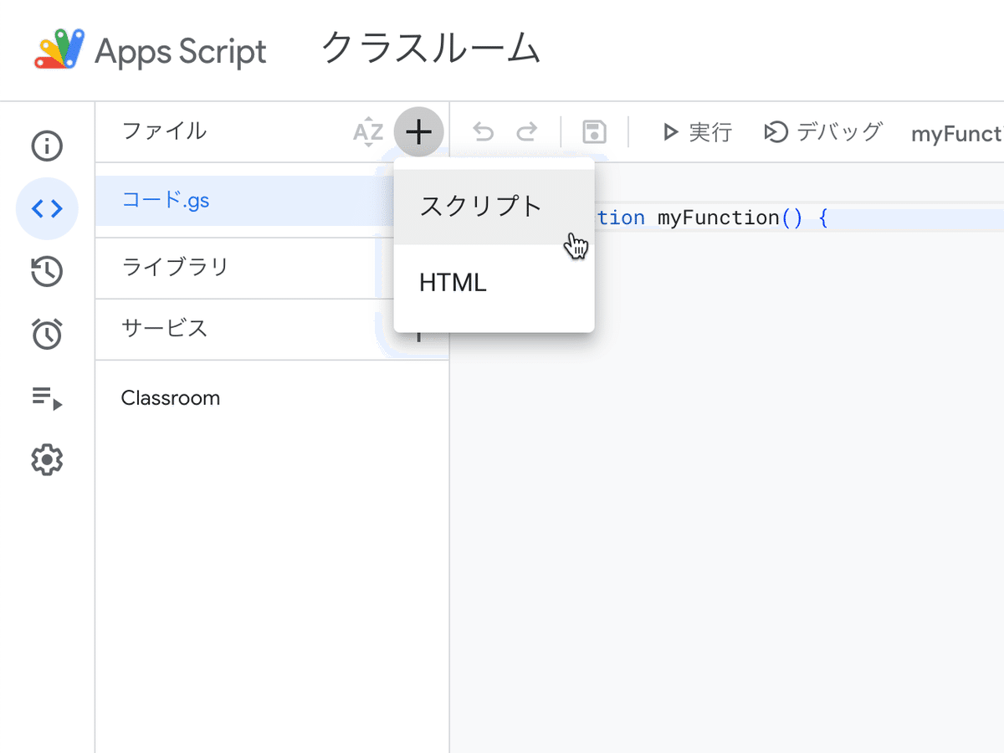The width and height of the screenshot is (1004, 753).
Task: Open the myFunction function selector
Action: click(x=957, y=133)
